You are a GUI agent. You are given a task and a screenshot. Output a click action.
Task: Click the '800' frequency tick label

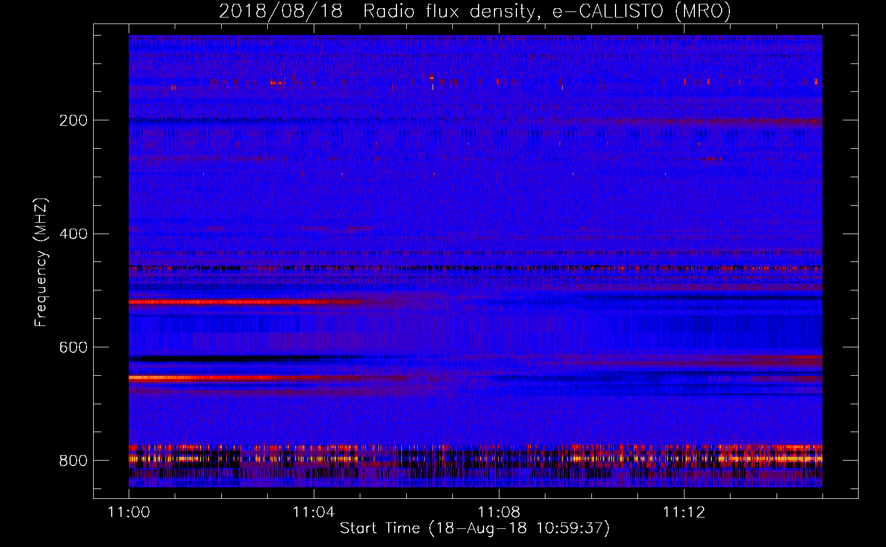click(x=73, y=461)
